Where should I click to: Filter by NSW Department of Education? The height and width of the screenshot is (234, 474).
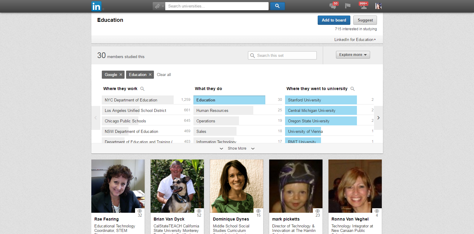pyautogui.click(x=146, y=131)
